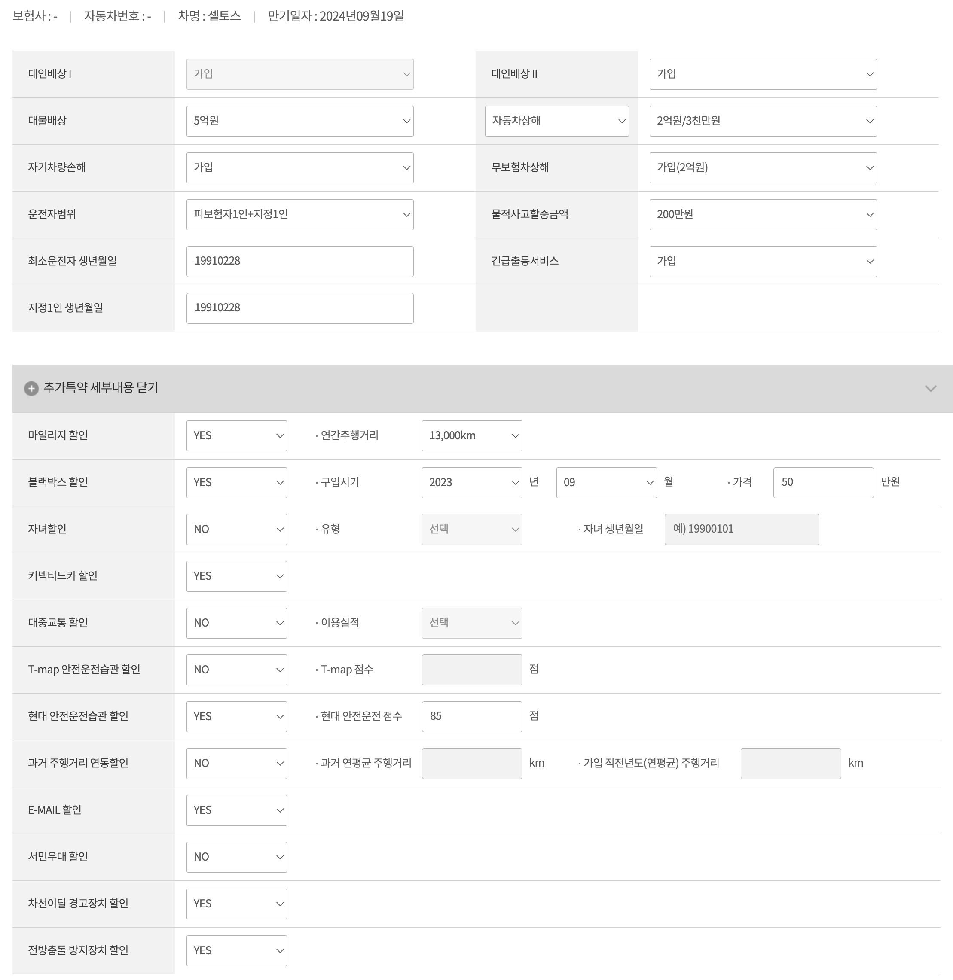Image resolution: width=953 pixels, height=980 pixels.
Task: Open the 자기차량손해 가입 dropdown
Action: [299, 167]
